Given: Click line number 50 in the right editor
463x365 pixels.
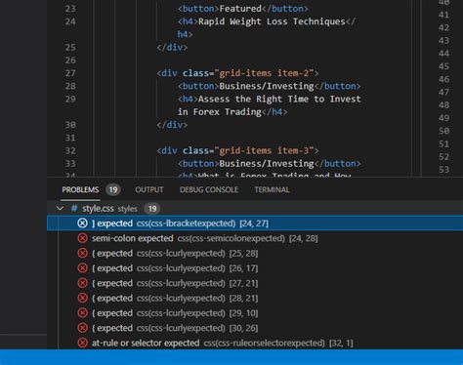Looking at the screenshot, I should pos(443,131).
